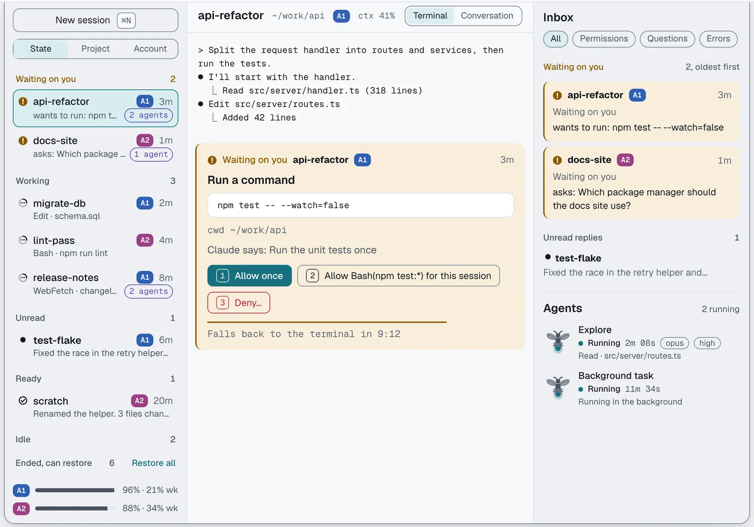Click the Background task agent bug icon
Image resolution: width=754 pixels, height=527 pixels.
point(558,387)
